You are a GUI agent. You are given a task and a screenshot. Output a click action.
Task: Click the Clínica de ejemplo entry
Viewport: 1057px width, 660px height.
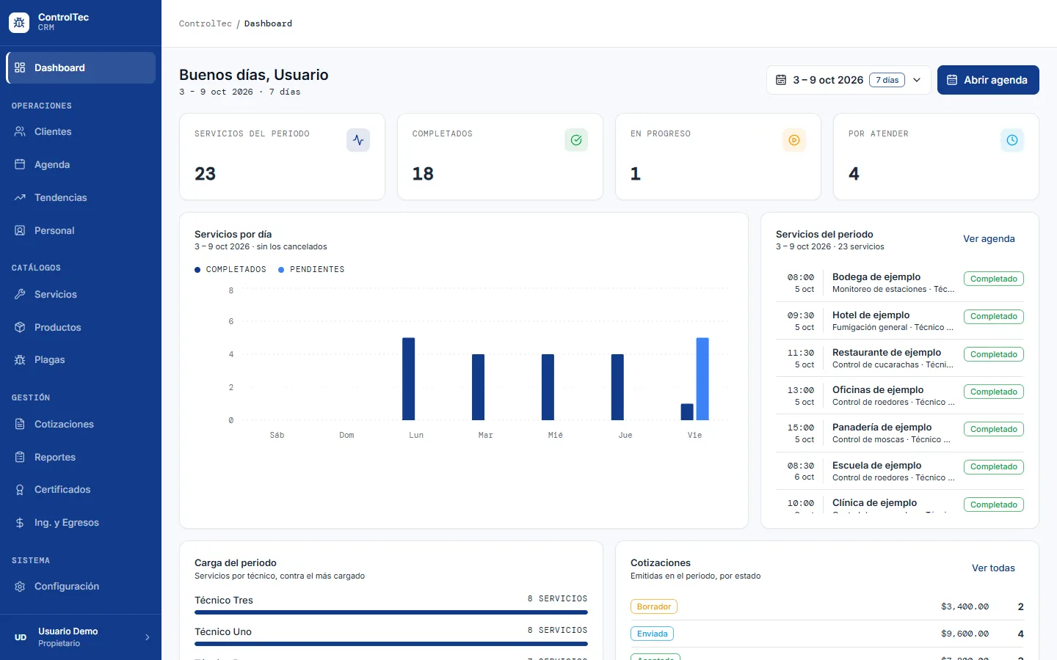click(900, 502)
